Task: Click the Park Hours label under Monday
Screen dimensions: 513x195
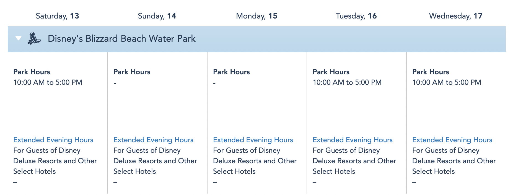Action: pos(231,72)
